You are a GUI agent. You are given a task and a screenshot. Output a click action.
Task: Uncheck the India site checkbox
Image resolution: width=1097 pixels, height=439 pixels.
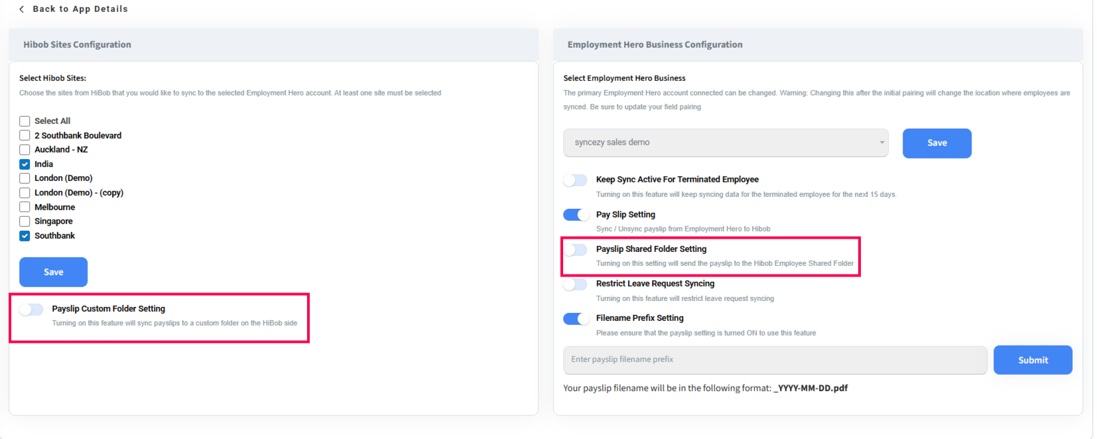point(25,164)
